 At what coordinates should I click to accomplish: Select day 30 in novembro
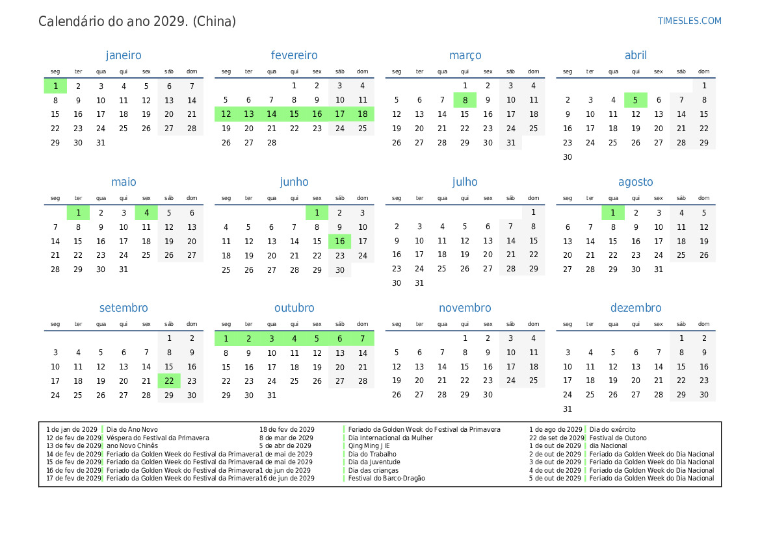488,395
